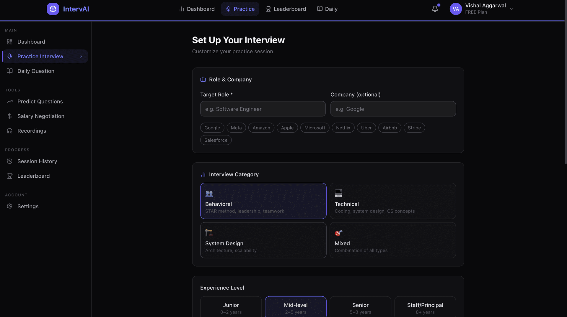This screenshot has width=567, height=317.
Task: Click the trend icon beside Predict Questions
Action: tap(10, 101)
